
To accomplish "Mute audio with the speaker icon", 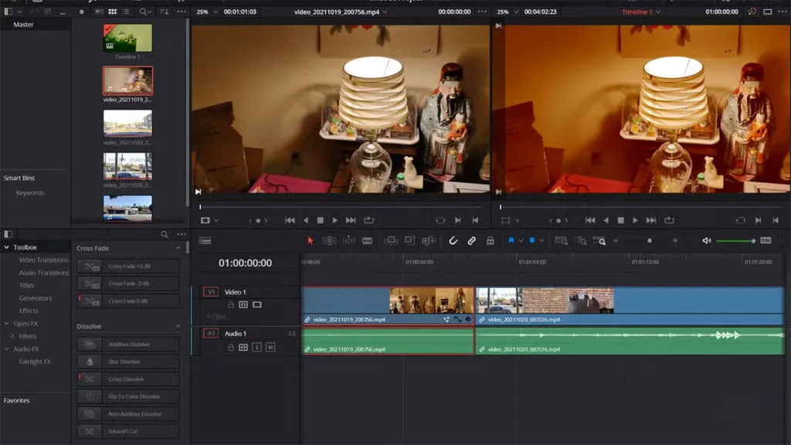I will [x=706, y=241].
